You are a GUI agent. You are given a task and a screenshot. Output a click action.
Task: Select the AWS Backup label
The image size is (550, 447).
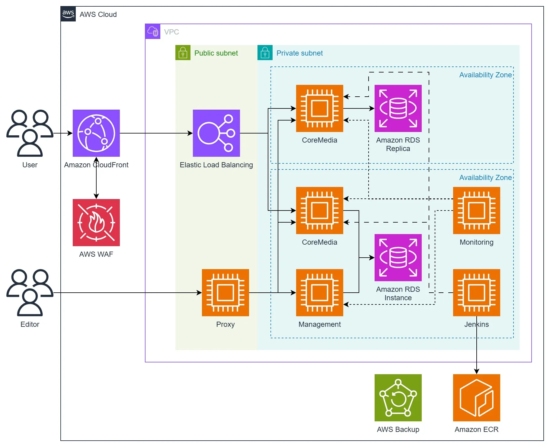pyautogui.click(x=398, y=429)
